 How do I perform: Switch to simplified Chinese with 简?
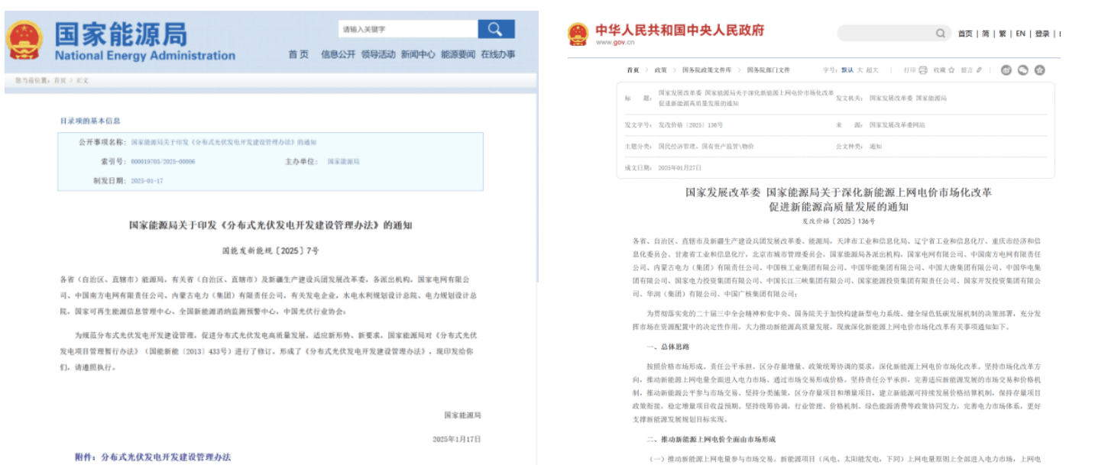pos(986,34)
